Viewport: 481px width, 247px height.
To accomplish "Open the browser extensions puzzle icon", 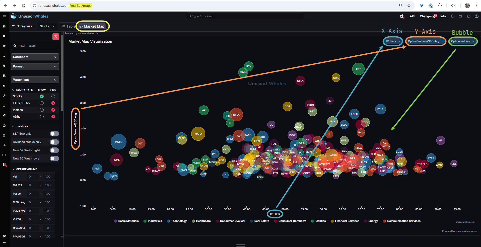I will click(x=440, y=6).
